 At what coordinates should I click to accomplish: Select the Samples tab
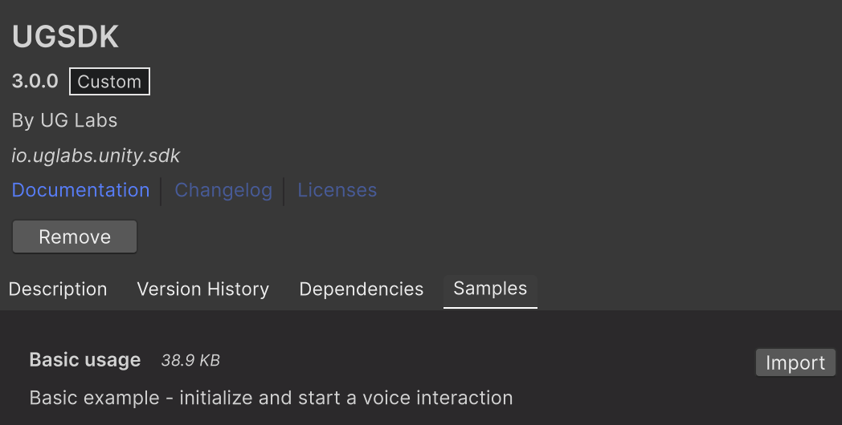click(x=490, y=289)
